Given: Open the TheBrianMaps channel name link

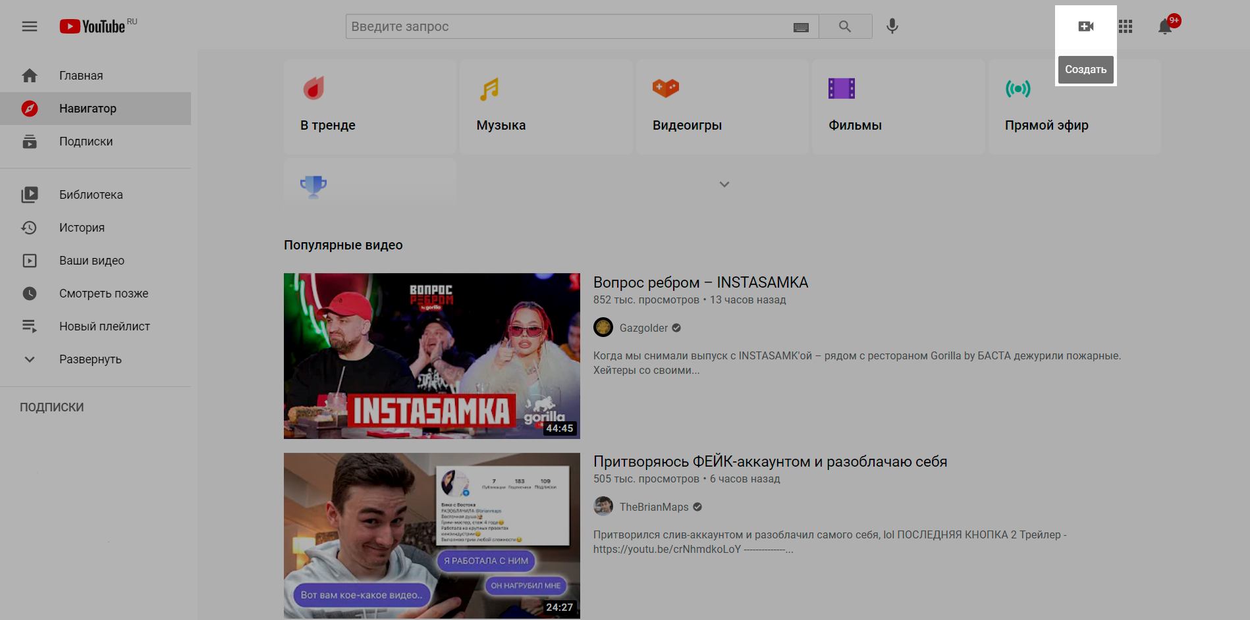Looking at the screenshot, I should pyautogui.click(x=654, y=507).
